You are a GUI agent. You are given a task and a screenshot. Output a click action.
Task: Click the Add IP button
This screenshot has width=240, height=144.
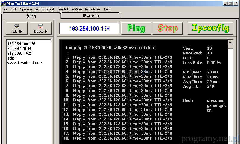click(17, 28)
